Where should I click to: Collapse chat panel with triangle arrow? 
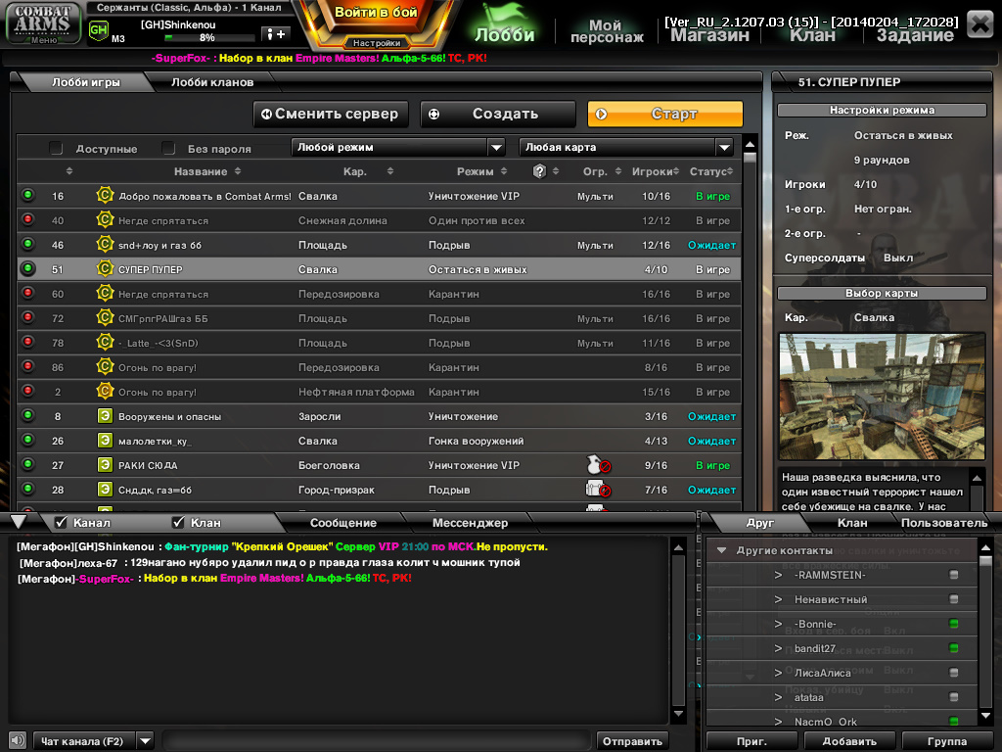click(19, 522)
